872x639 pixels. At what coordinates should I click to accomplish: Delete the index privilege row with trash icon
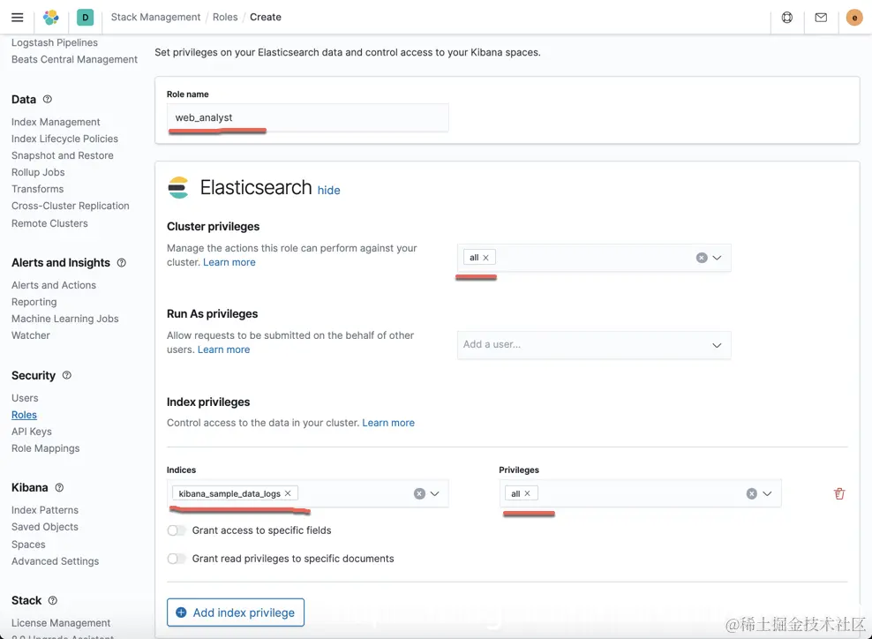tap(839, 493)
